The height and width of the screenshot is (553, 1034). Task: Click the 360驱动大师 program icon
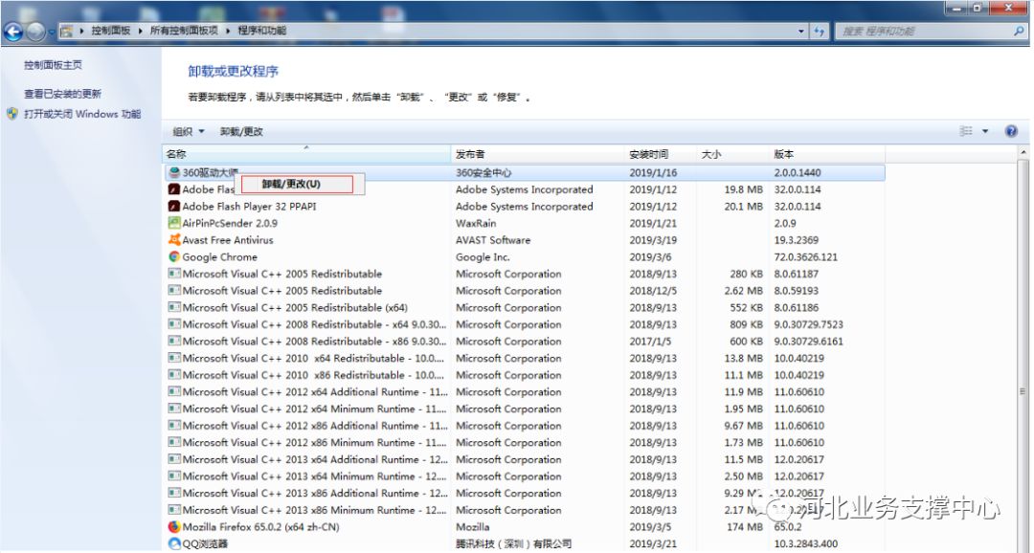(174, 172)
